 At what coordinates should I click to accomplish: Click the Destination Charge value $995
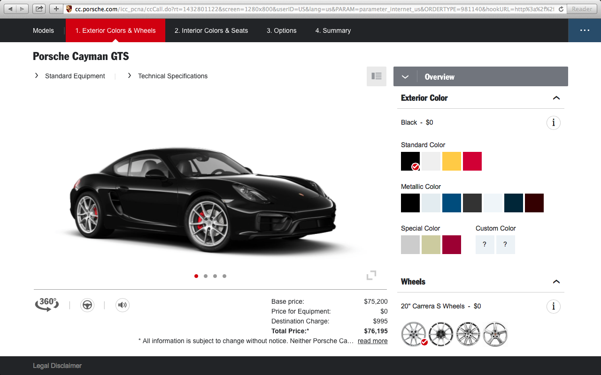click(380, 321)
